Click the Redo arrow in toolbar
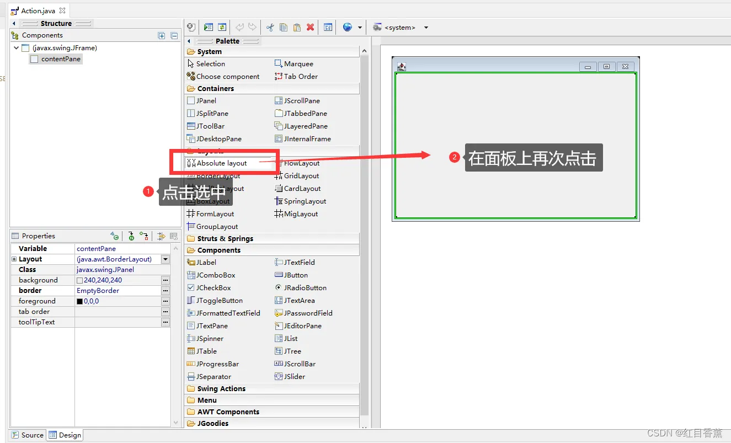Viewport: 731px width, 443px height. [x=252, y=27]
